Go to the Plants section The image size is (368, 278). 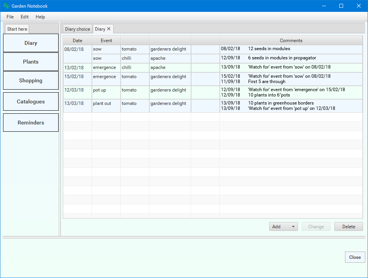coord(31,62)
